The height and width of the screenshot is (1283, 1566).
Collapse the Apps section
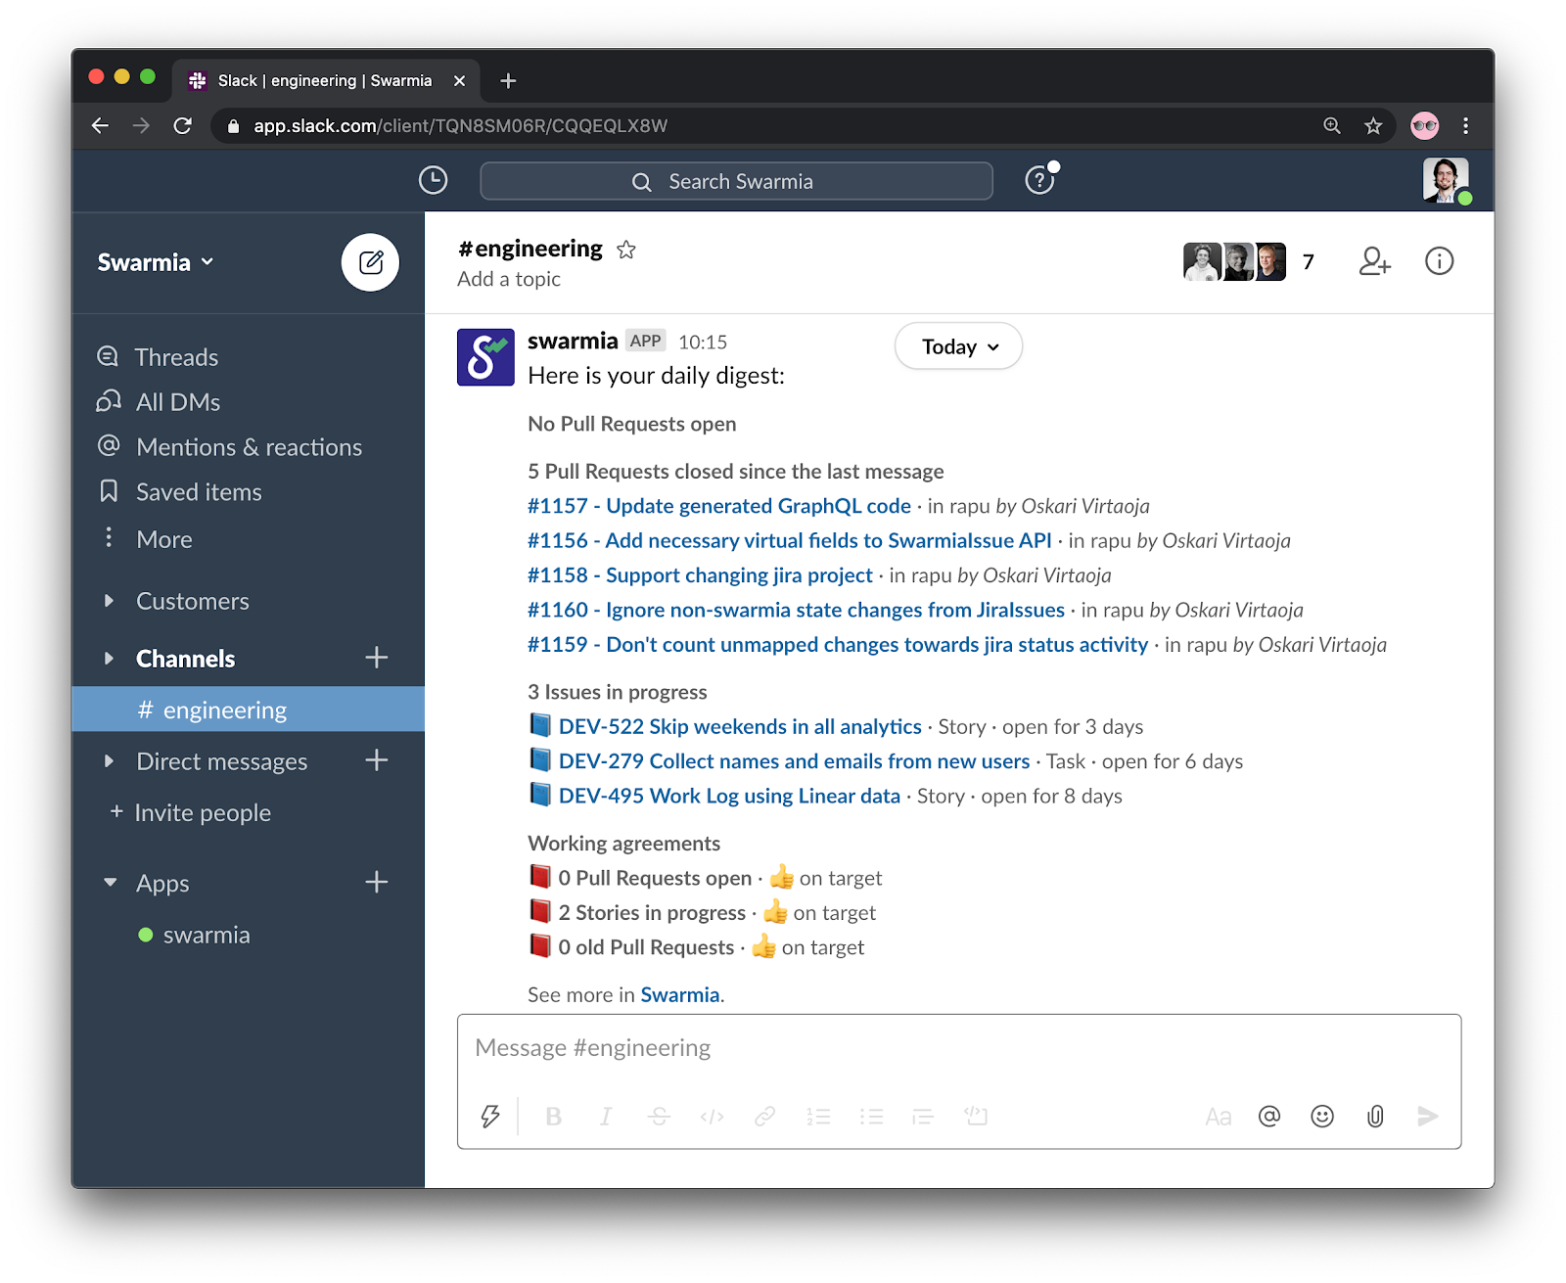pos(110,883)
